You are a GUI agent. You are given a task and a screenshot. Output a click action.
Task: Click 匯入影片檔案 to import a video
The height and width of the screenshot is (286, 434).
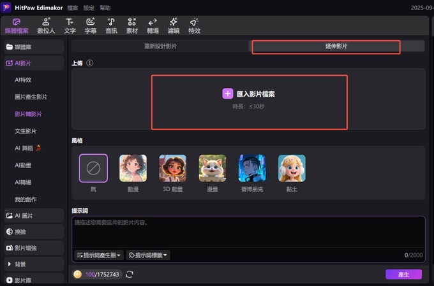pos(250,94)
